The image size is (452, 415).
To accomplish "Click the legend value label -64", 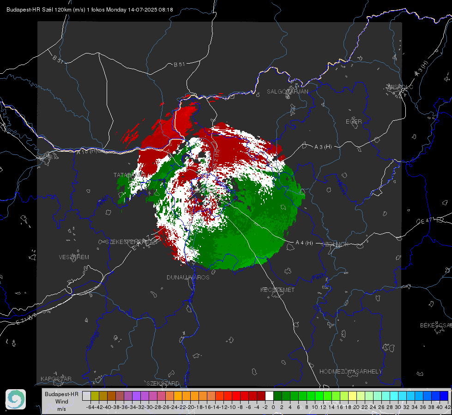I will point(90,407).
